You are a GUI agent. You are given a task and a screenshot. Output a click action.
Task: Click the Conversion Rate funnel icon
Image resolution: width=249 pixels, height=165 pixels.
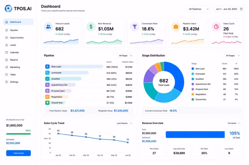[x=135, y=27]
